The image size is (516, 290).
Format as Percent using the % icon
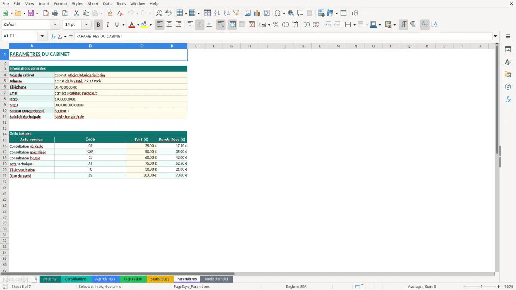click(276, 25)
